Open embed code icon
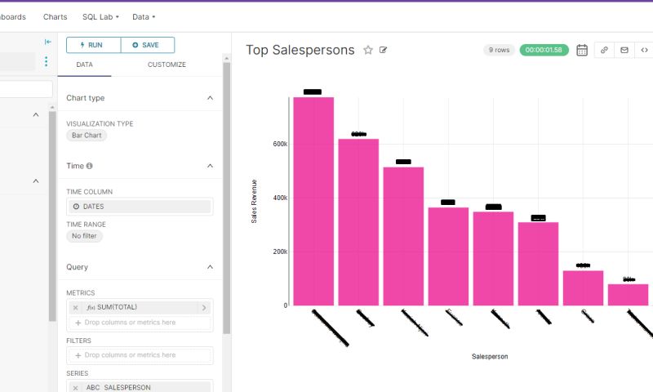Image resolution: width=653 pixels, height=392 pixels. click(644, 50)
